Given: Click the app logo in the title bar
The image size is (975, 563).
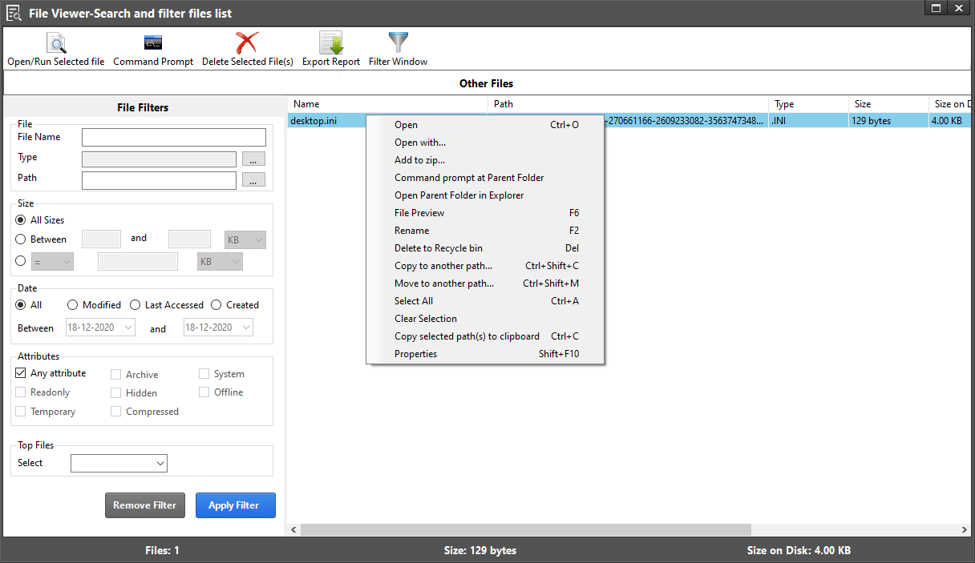Looking at the screenshot, I should click(x=14, y=12).
